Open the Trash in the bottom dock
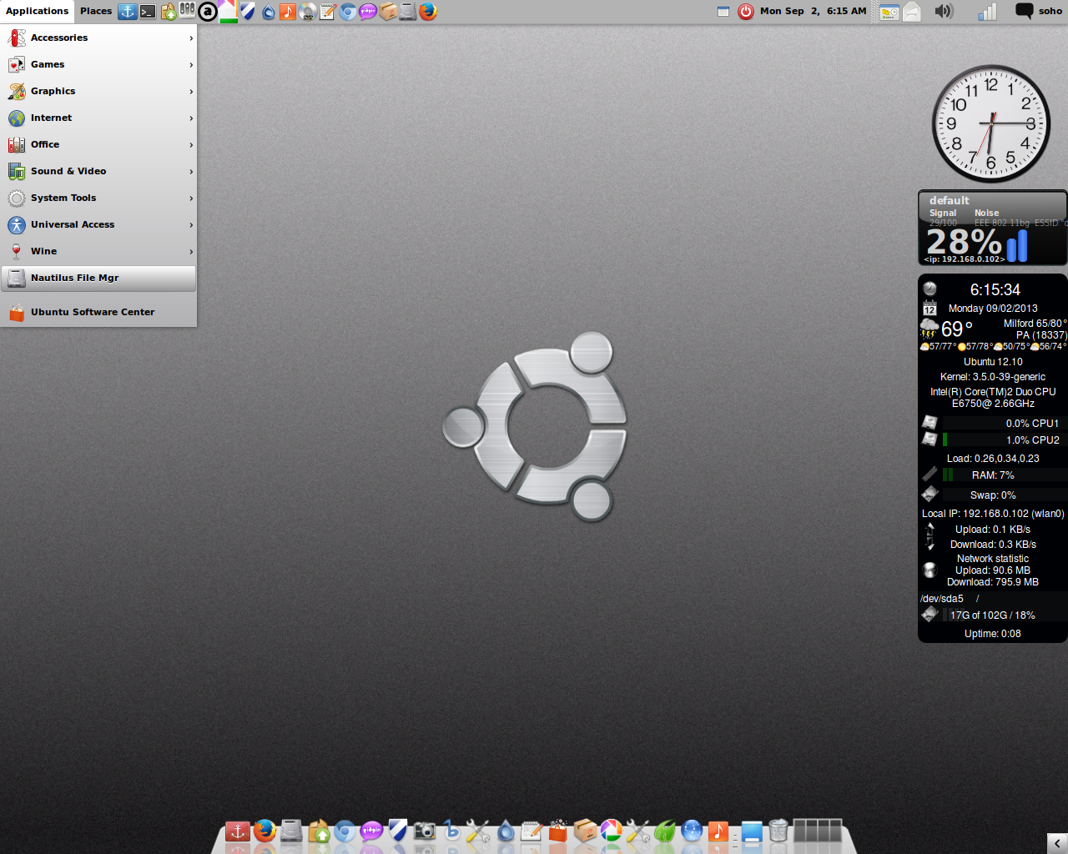Viewport: 1068px width, 854px height. [x=778, y=831]
